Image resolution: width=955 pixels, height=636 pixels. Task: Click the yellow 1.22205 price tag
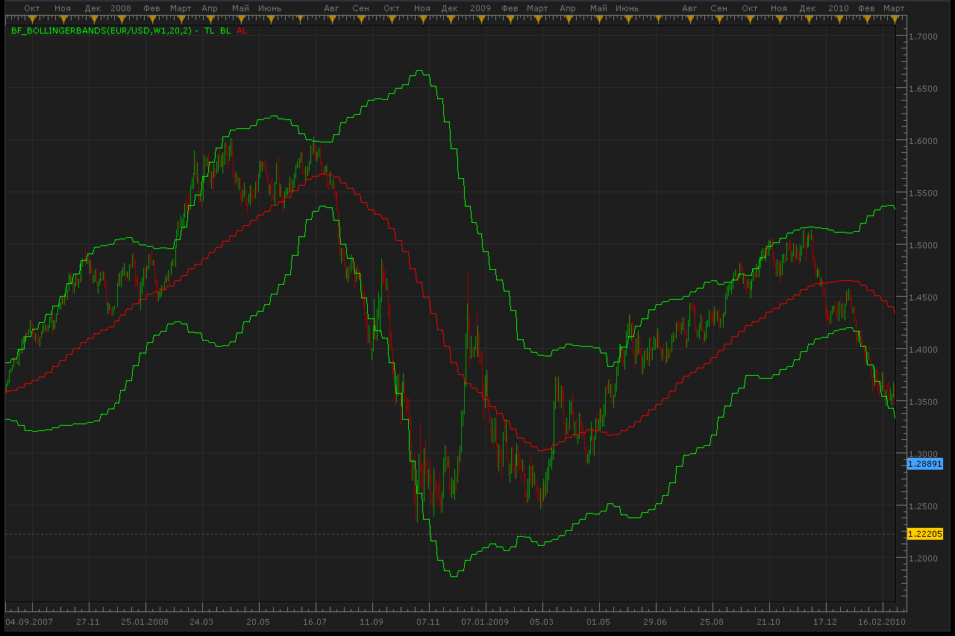pos(924,534)
